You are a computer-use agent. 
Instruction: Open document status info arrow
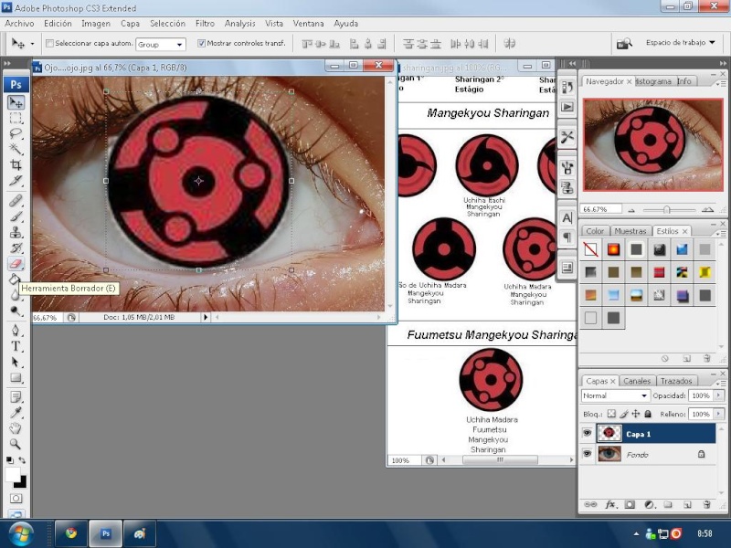coord(206,317)
